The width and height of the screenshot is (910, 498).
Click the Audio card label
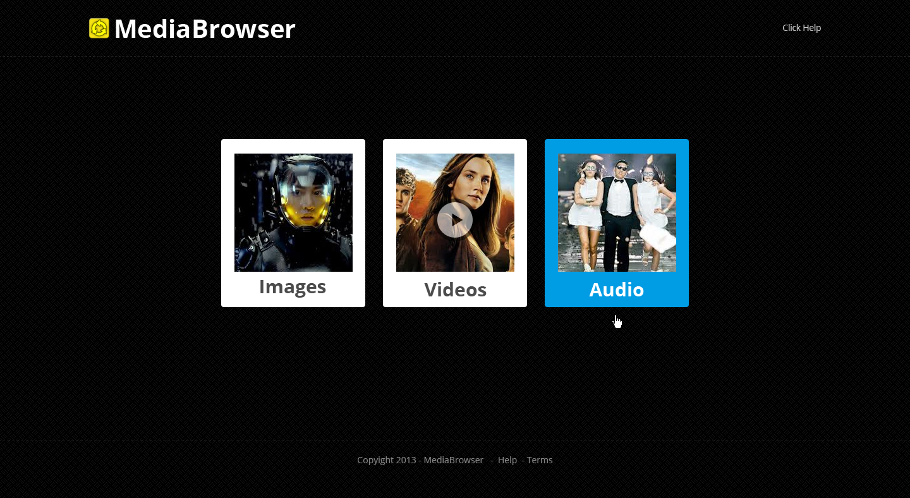point(617,290)
